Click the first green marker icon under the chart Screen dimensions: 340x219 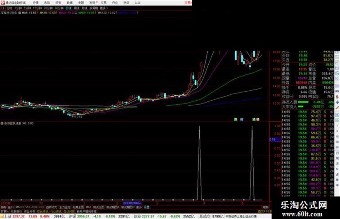(236, 119)
